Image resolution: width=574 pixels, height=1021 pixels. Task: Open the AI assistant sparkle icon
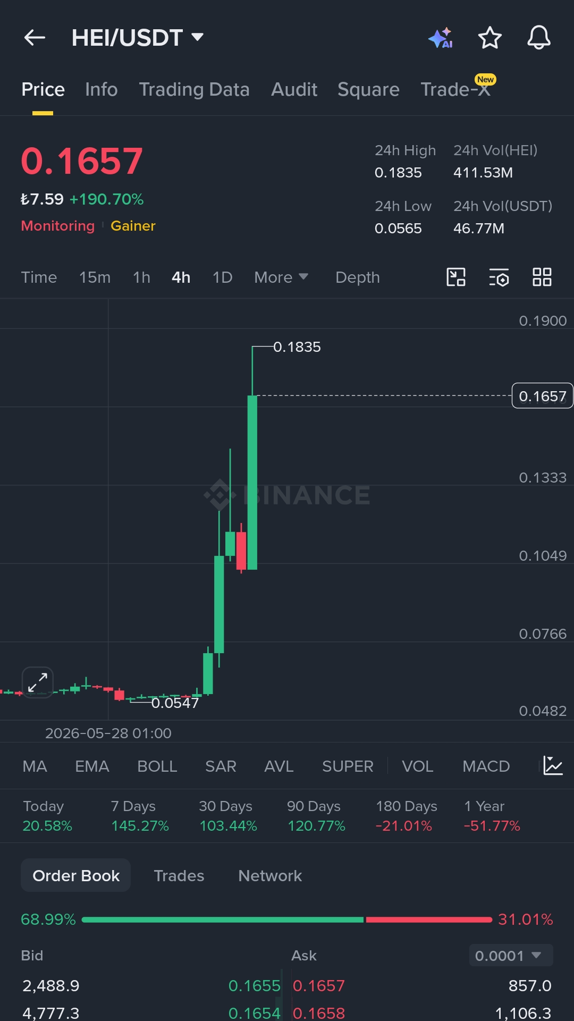click(441, 38)
